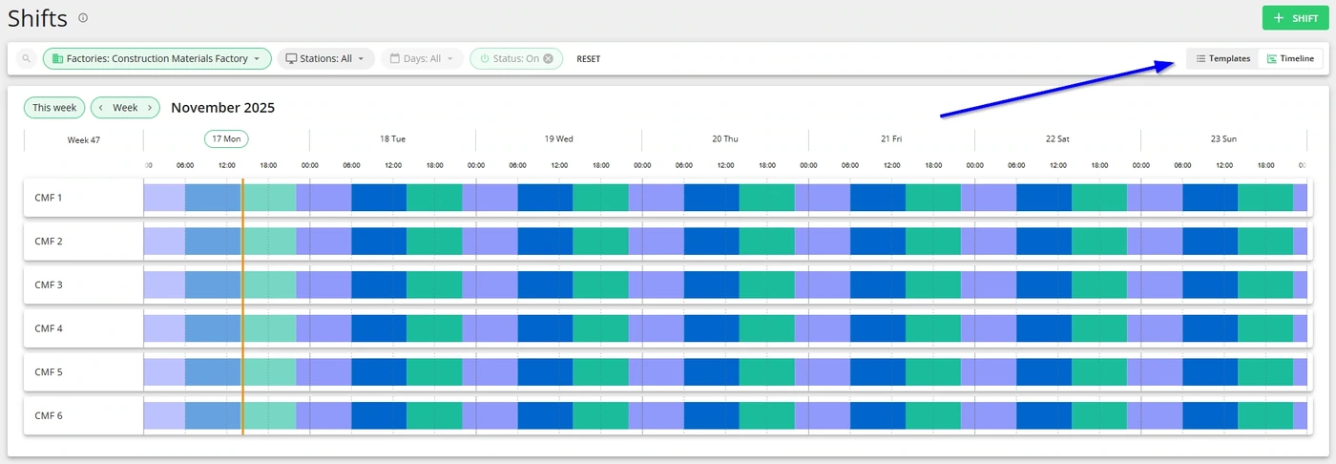Click CMF 1 dark blue shift block on Tuesday
Image resolution: width=1336 pixels, height=464 pixels.
coord(379,198)
